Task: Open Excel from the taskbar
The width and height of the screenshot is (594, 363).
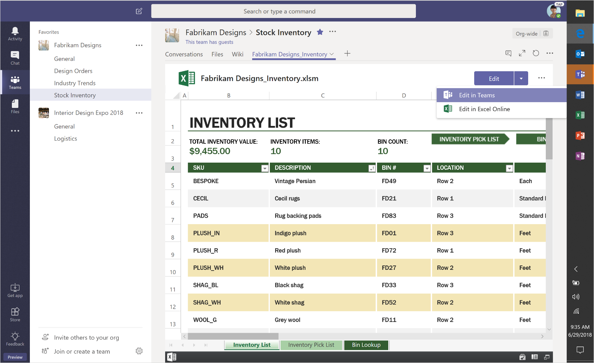Action: 580,115
